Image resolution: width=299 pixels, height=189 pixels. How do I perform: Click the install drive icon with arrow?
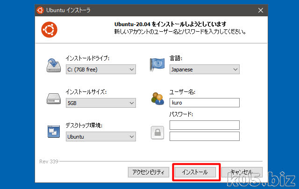[x=54, y=65]
